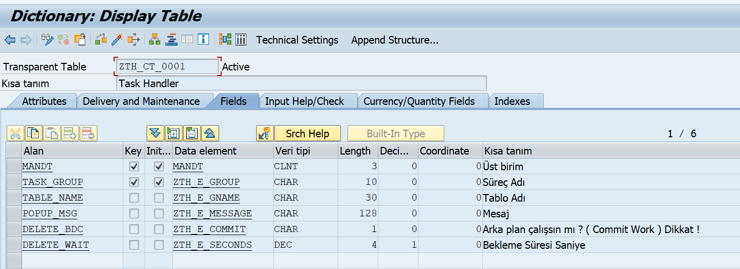The width and height of the screenshot is (740, 269).
Task: Click the Activate magic wand icon
Action: coord(117,40)
